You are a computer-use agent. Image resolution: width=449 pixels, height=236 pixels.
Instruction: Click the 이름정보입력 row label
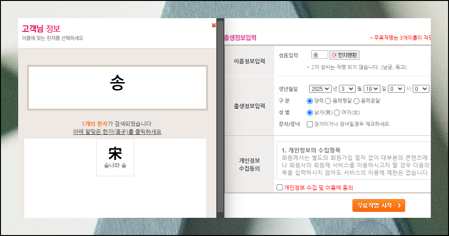[x=249, y=61]
